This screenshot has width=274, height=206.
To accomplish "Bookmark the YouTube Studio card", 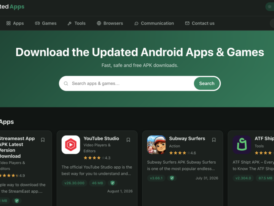I will click(128, 140).
